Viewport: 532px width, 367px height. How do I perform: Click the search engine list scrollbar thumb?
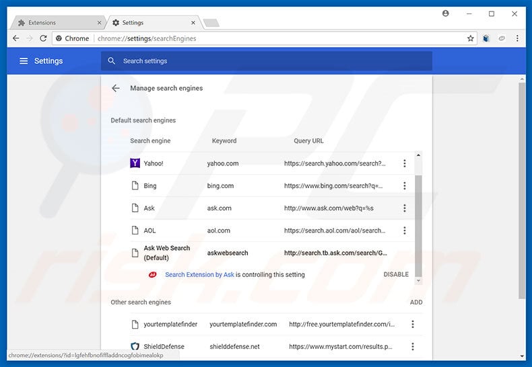click(418, 226)
